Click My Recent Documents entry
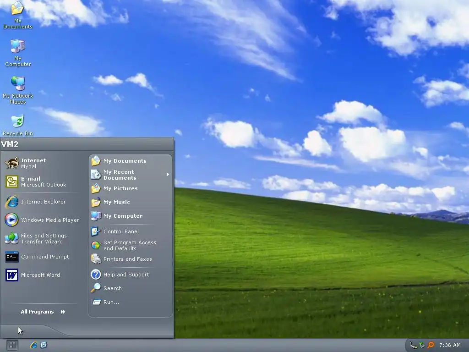This screenshot has height=352, width=469. tap(131, 175)
